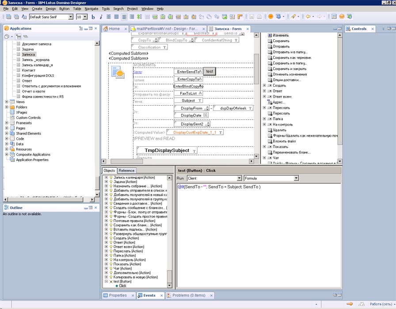Click the collapse icon in Applications panel toolbar
The image size is (396, 309).
(26, 37)
